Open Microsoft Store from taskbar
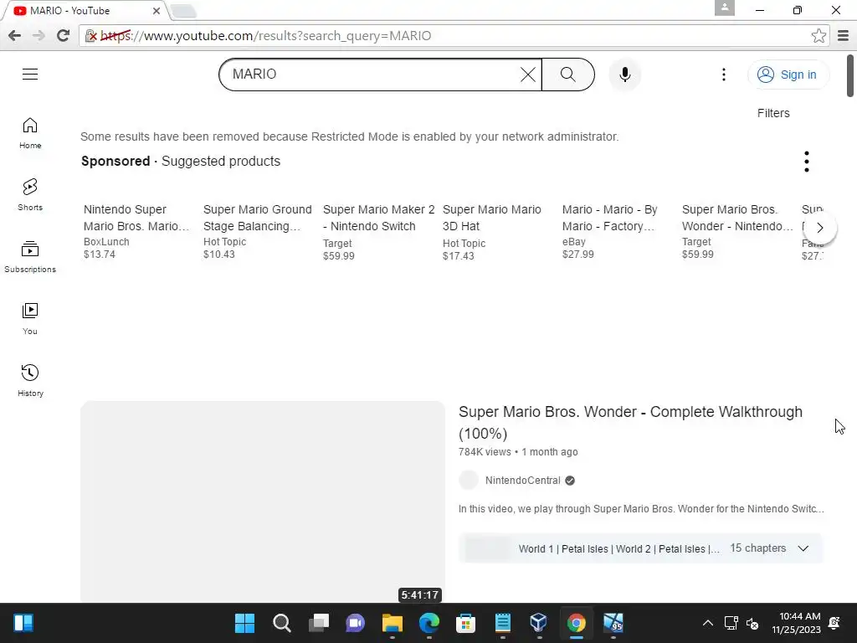Viewport: 857px width, 643px height. [465, 623]
